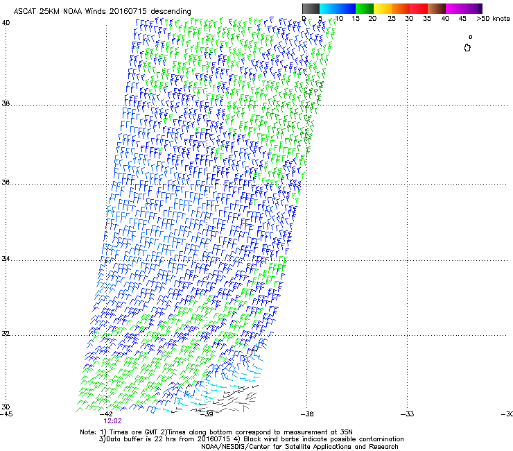The width and height of the screenshot is (513, 451).
Task: Click longitude label '-45'
Action: 6,414
